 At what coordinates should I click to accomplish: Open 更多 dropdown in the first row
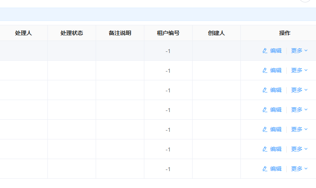[x=299, y=51]
